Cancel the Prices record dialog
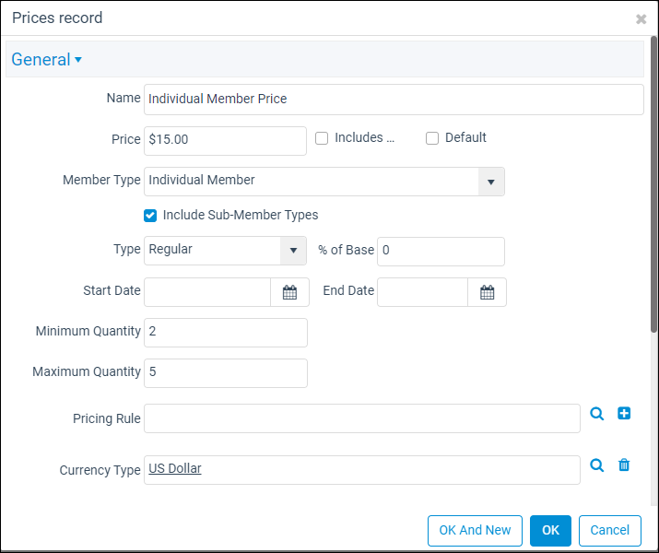 [610, 530]
